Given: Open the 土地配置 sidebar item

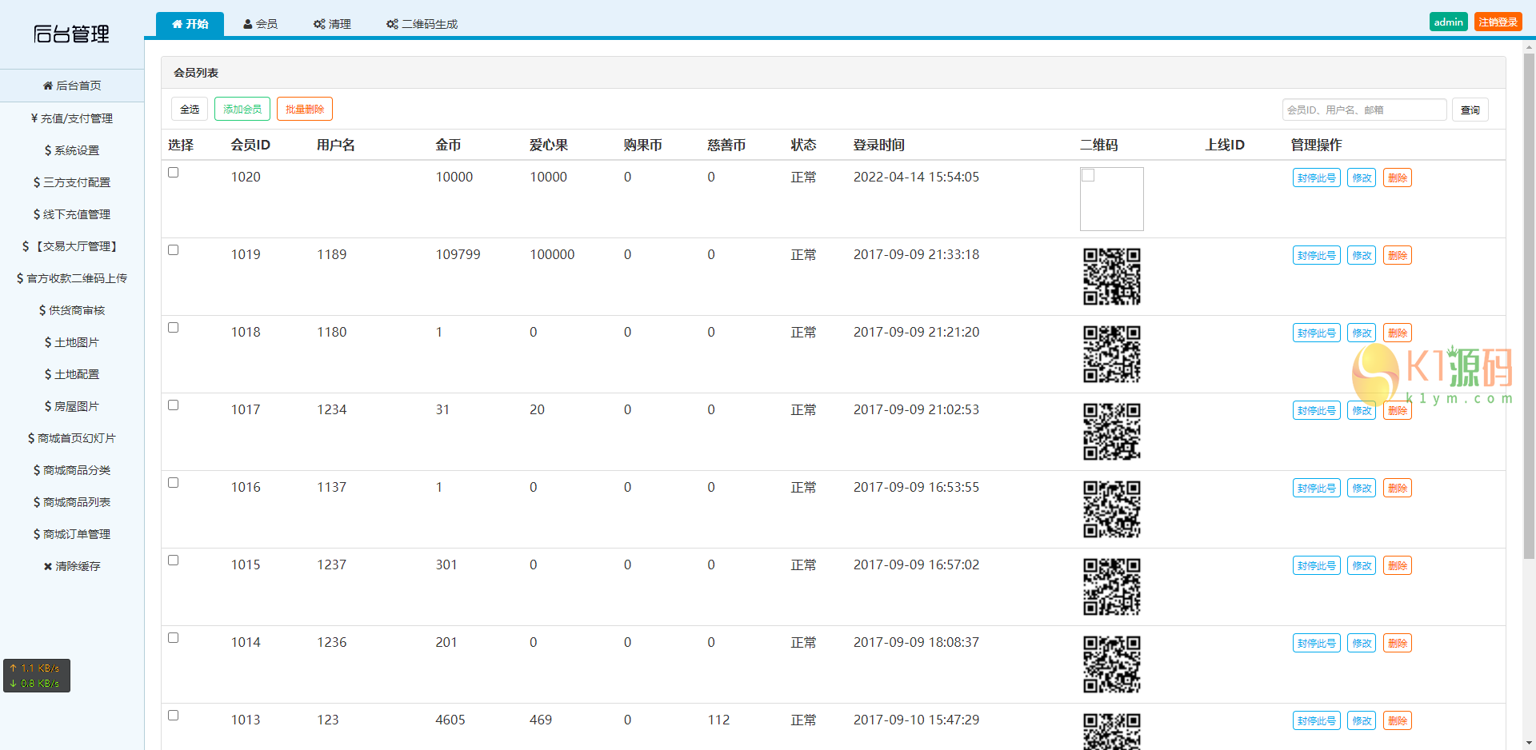Looking at the screenshot, I should pos(72,374).
